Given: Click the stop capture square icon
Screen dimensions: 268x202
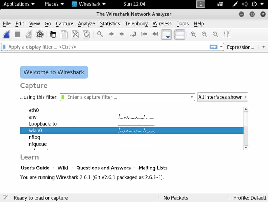Looking at the screenshot, I should [x=18, y=34].
